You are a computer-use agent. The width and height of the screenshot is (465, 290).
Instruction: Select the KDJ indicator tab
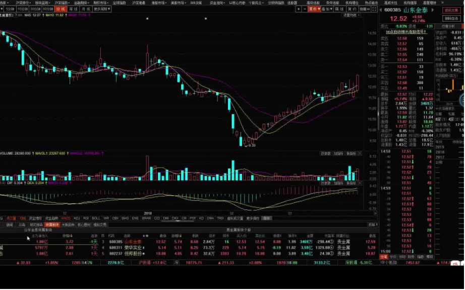[x=77, y=219]
